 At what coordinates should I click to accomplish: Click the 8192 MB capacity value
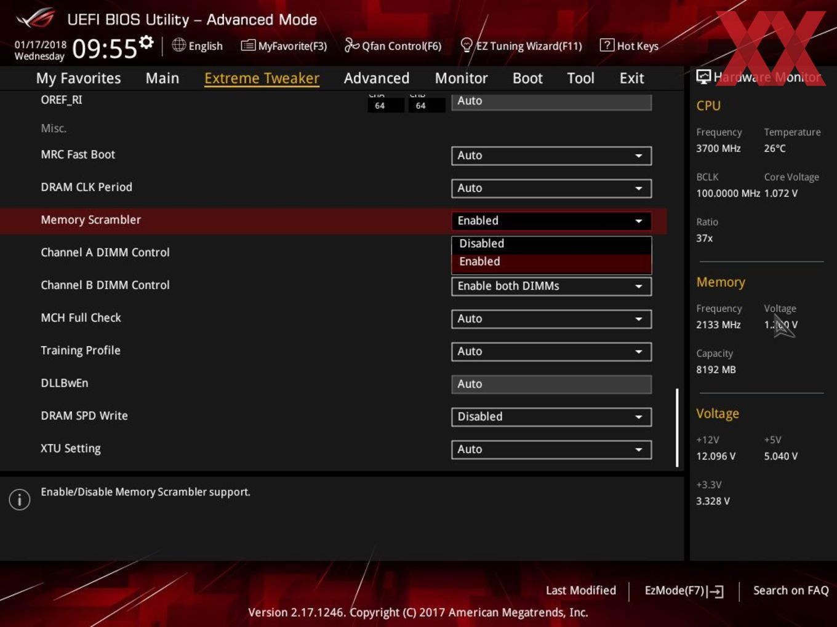click(x=716, y=369)
